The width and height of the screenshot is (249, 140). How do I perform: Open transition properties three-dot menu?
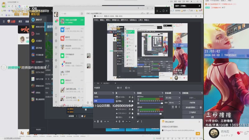pos(179,107)
